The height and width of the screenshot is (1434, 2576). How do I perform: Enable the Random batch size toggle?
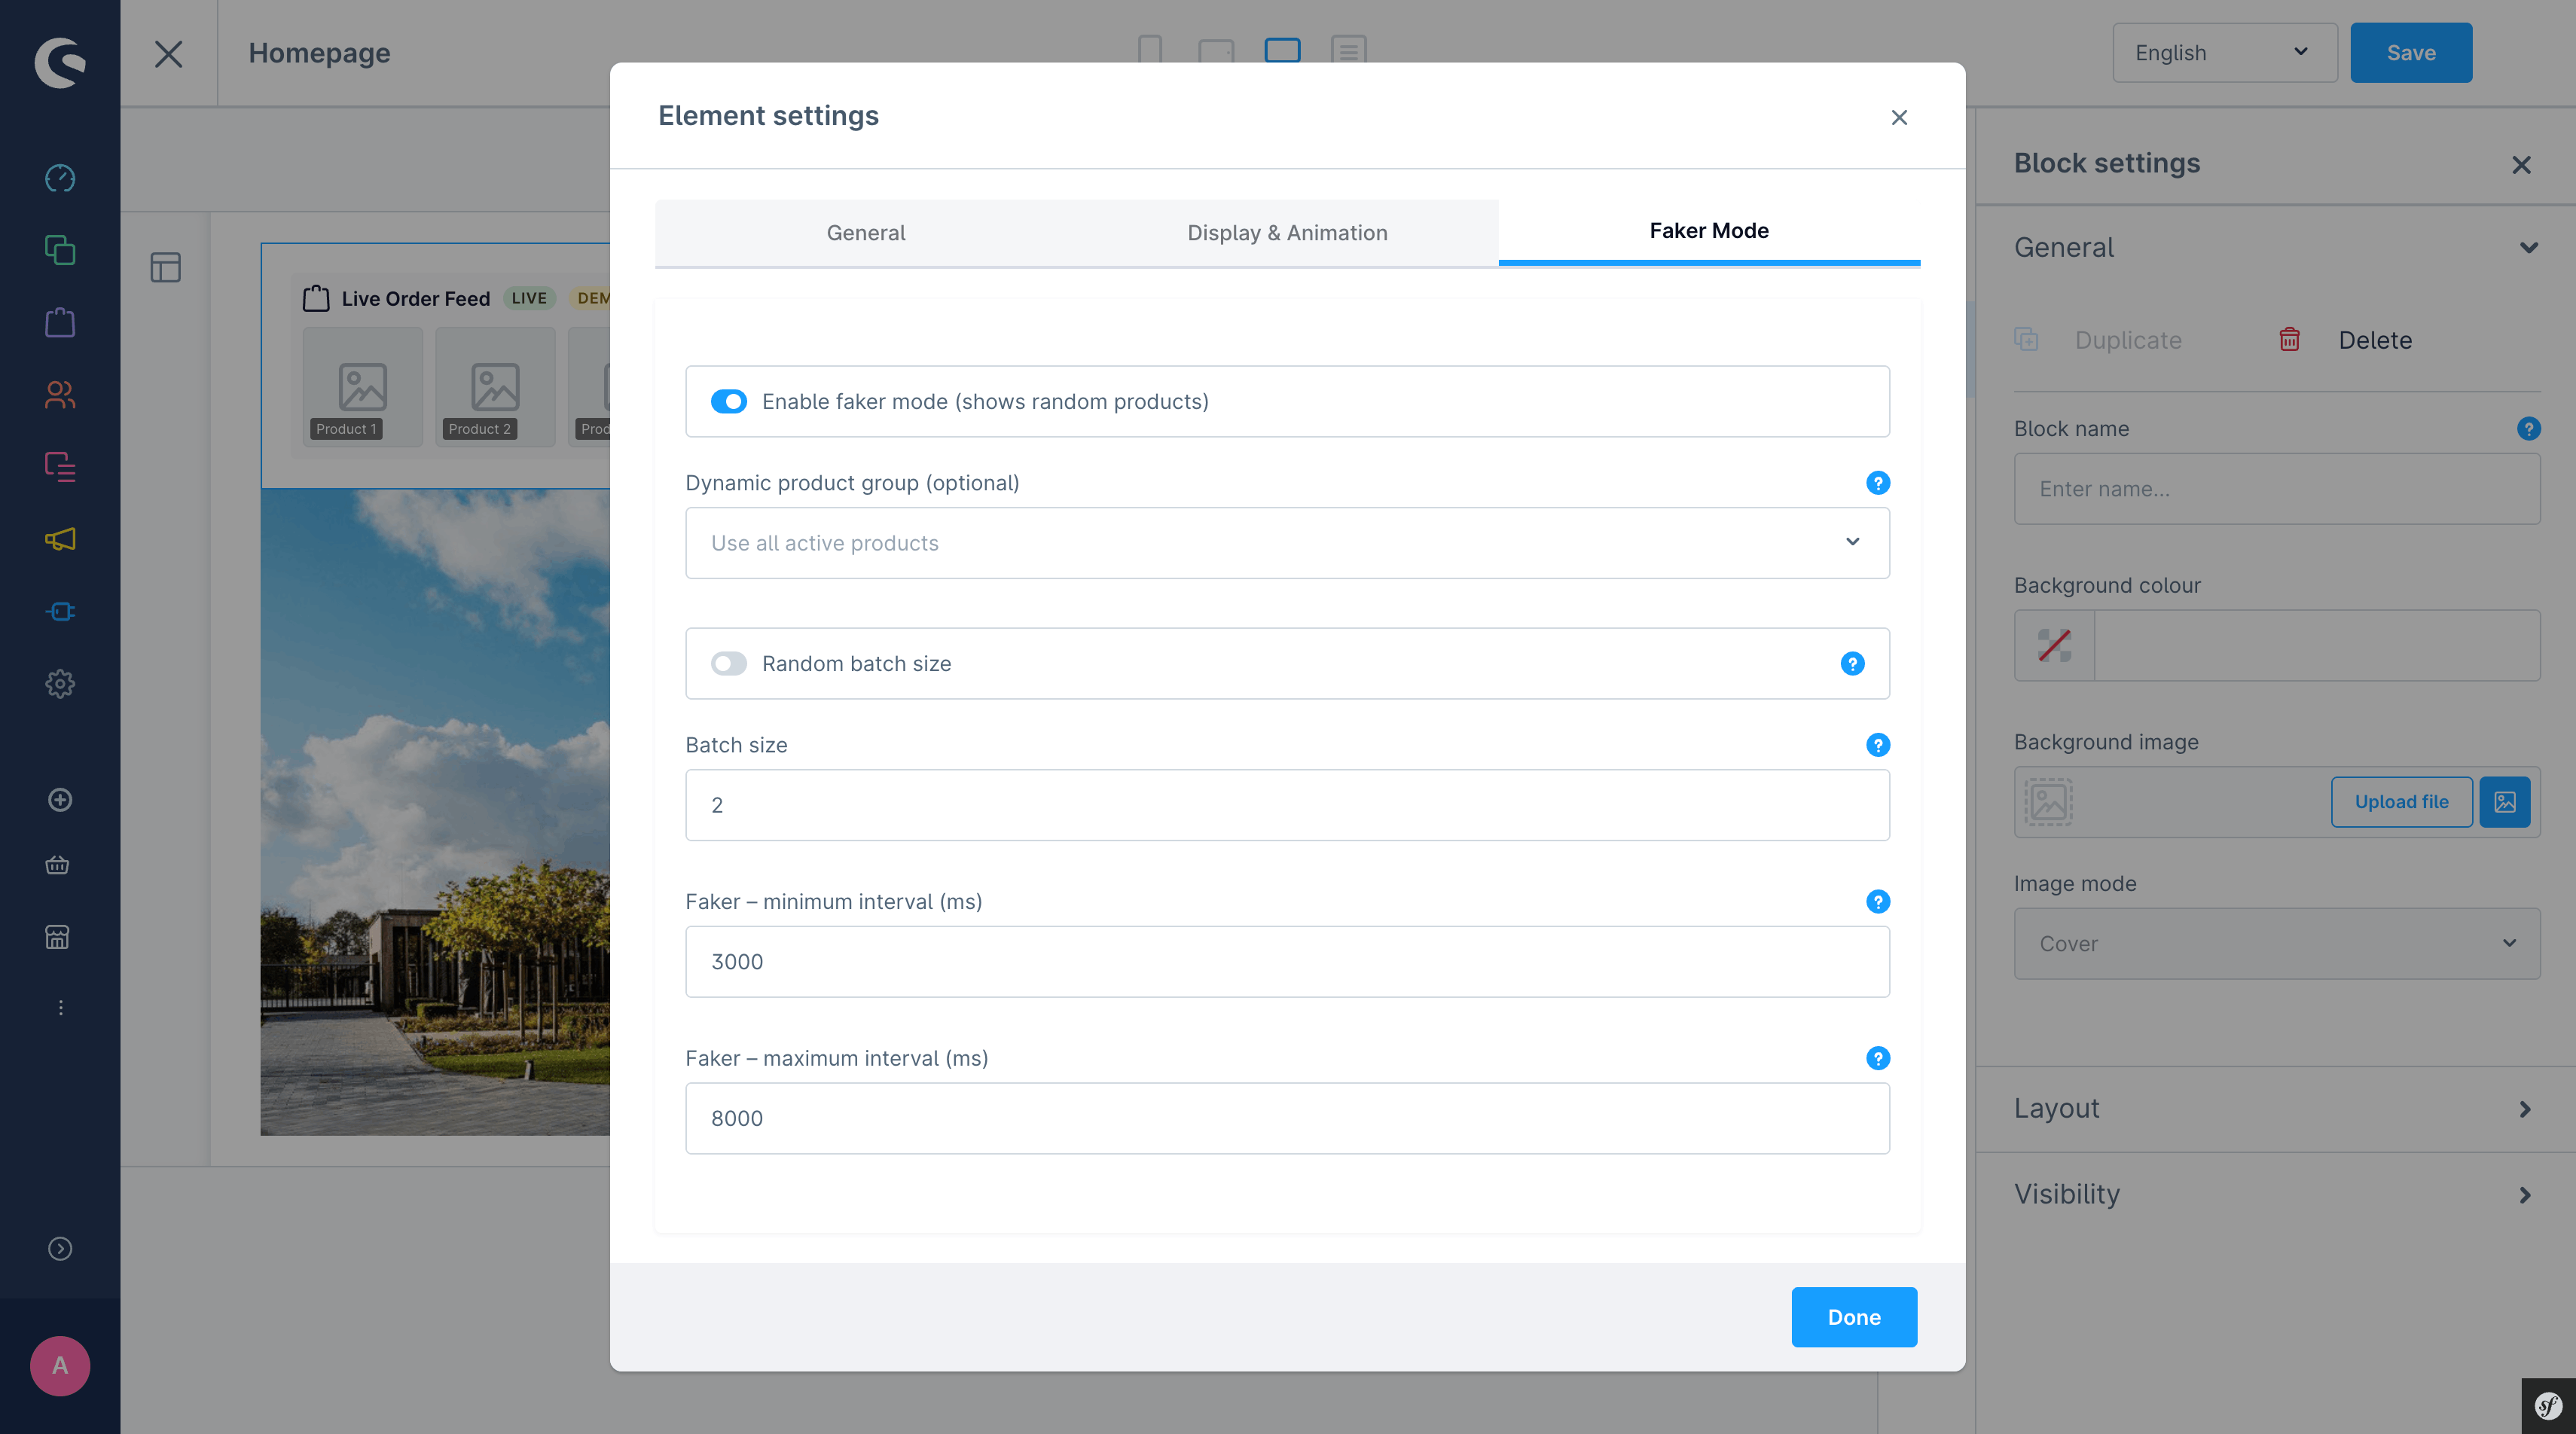pos(728,664)
